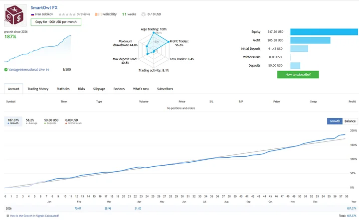359x220 pixels.
Task: Open the Slippage tab
Action: (99, 89)
